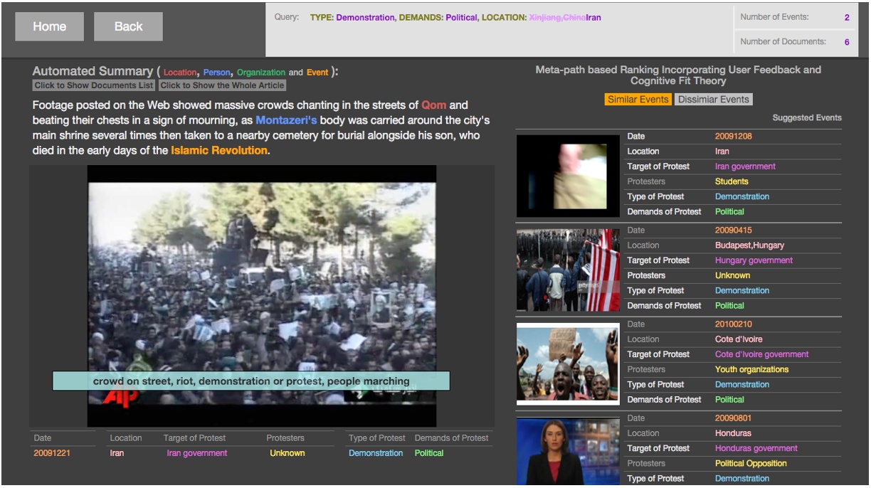Go back with the Back button
The height and width of the screenshot is (488, 871).
coord(128,26)
